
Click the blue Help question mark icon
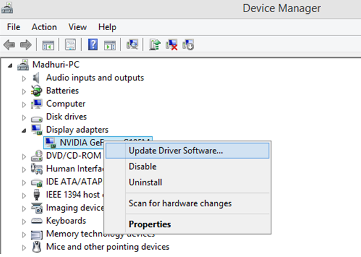pyautogui.click(x=93, y=44)
